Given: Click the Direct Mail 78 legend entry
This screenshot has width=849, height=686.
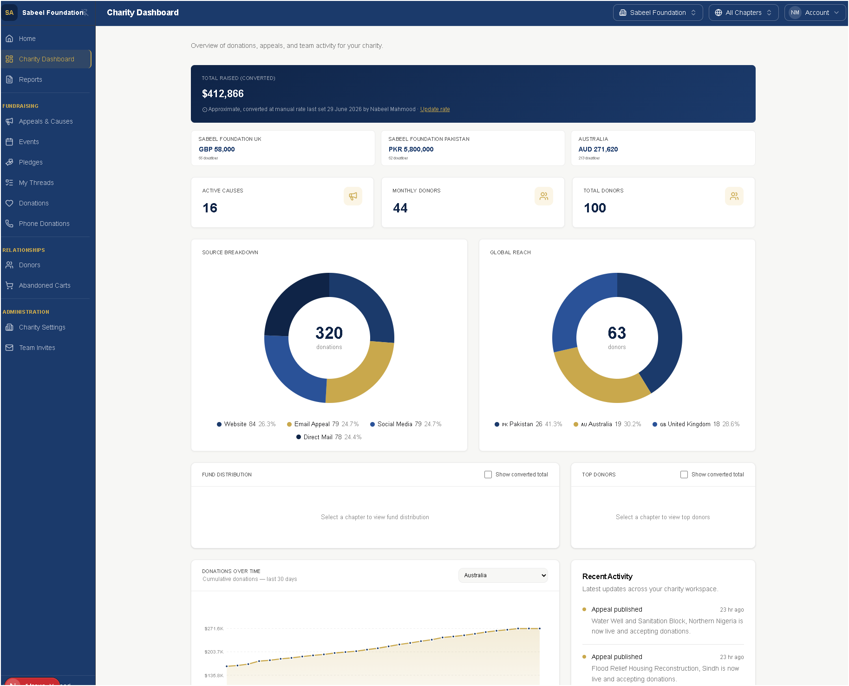Looking at the screenshot, I should pyautogui.click(x=329, y=437).
